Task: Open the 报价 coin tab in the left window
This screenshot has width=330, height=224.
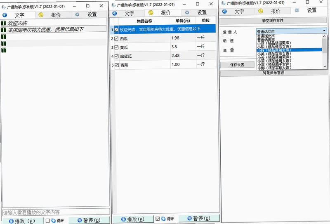Action: 53,15
